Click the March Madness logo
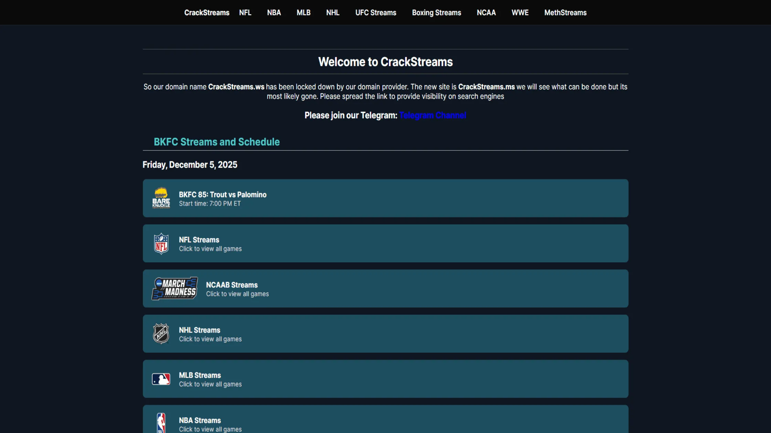 click(x=174, y=288)
